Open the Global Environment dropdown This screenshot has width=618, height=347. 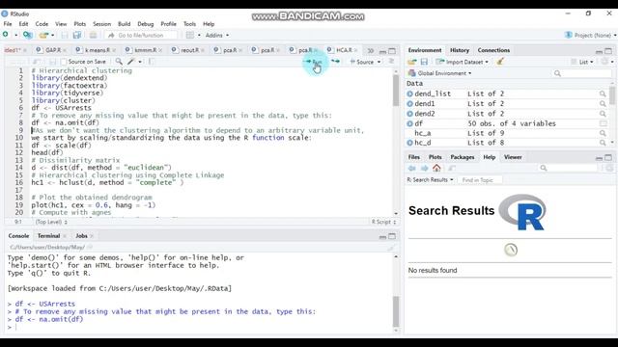tap(439, 73)
